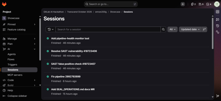Open new chat icon in right rail
The width and height of the screenshot is (221, 101).
click(217, 19)
